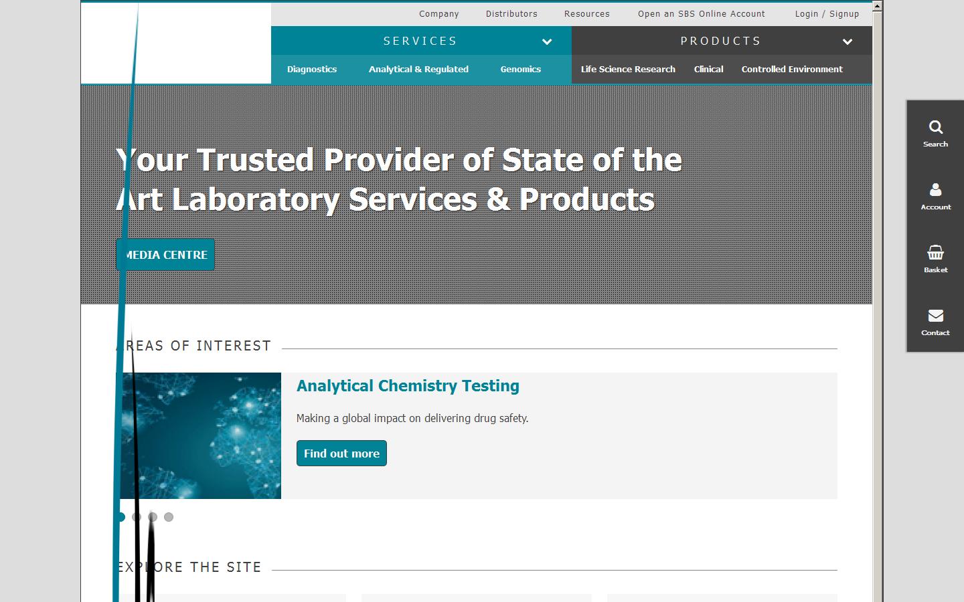Open an SBS Online Account link
This screenshot has height=602, width=964.
[x=701, y=13]
